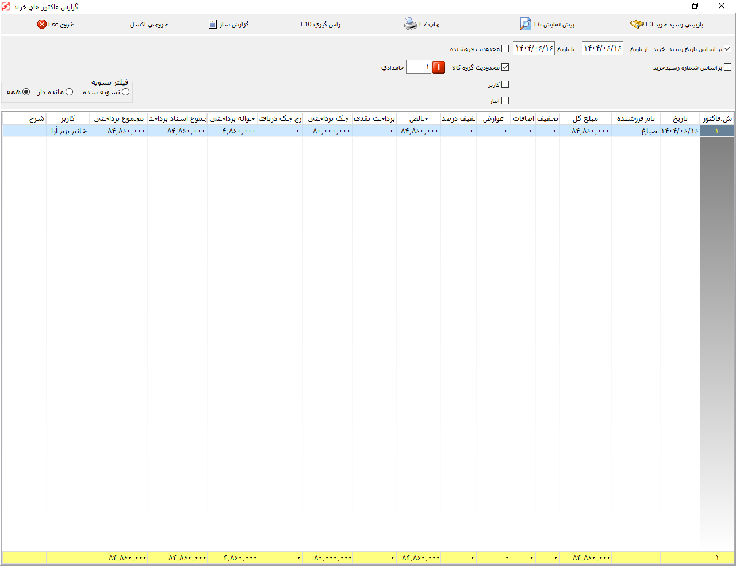Screen dimensions: 736x566
Task: Click عوارض column header
Action: point(493,118)
